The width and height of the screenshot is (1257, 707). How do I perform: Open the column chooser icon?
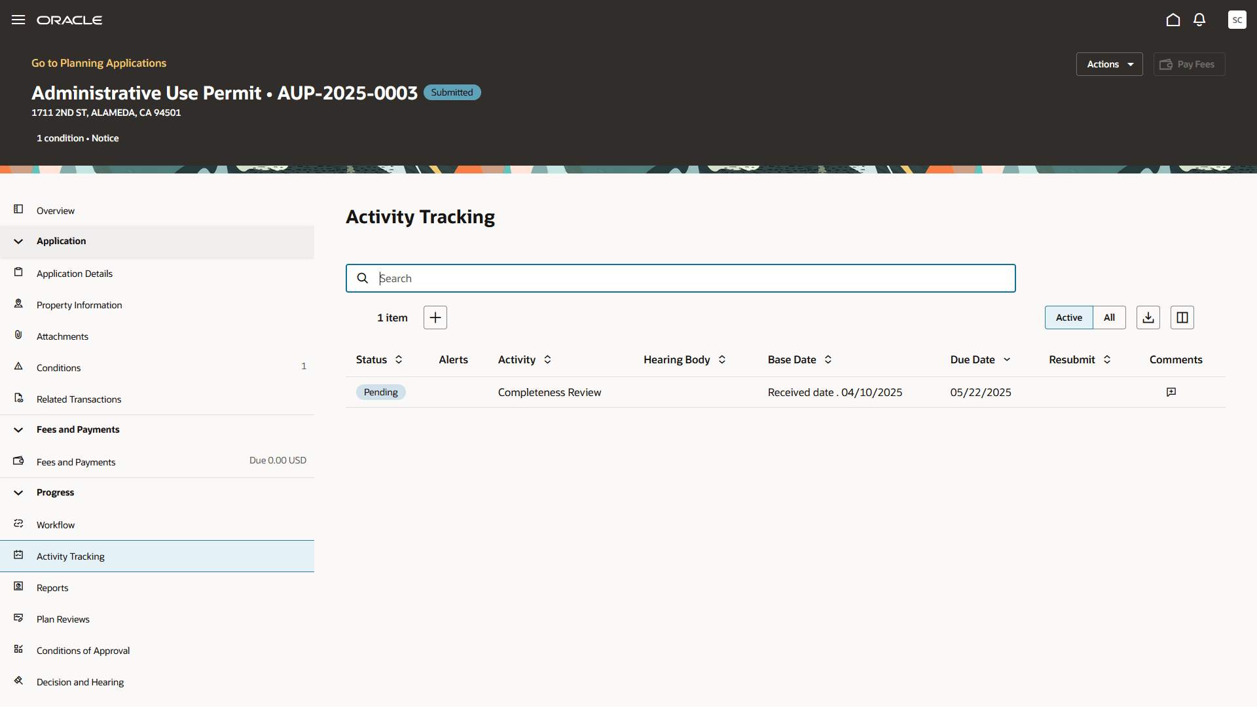[1182, 317]
